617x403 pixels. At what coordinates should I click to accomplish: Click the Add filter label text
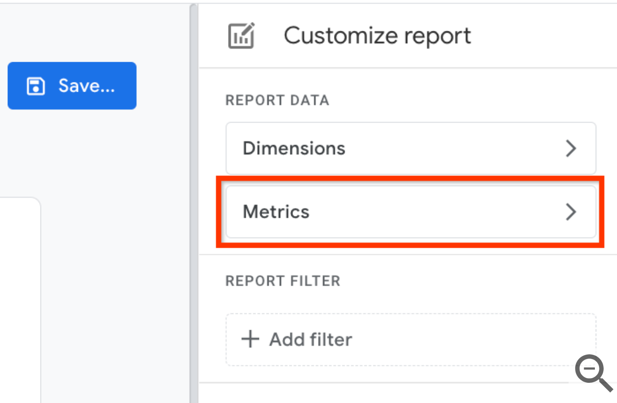(311, 340)
